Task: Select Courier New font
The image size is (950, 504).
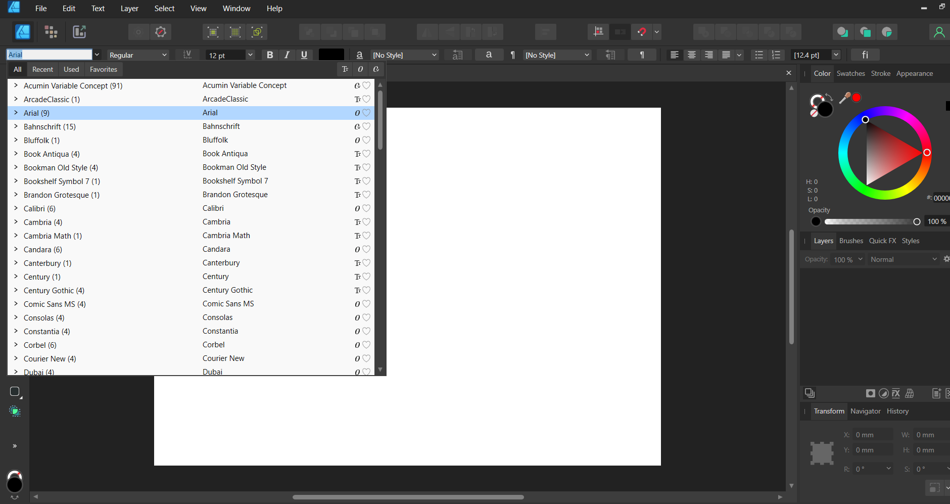Action: (191, 358)
